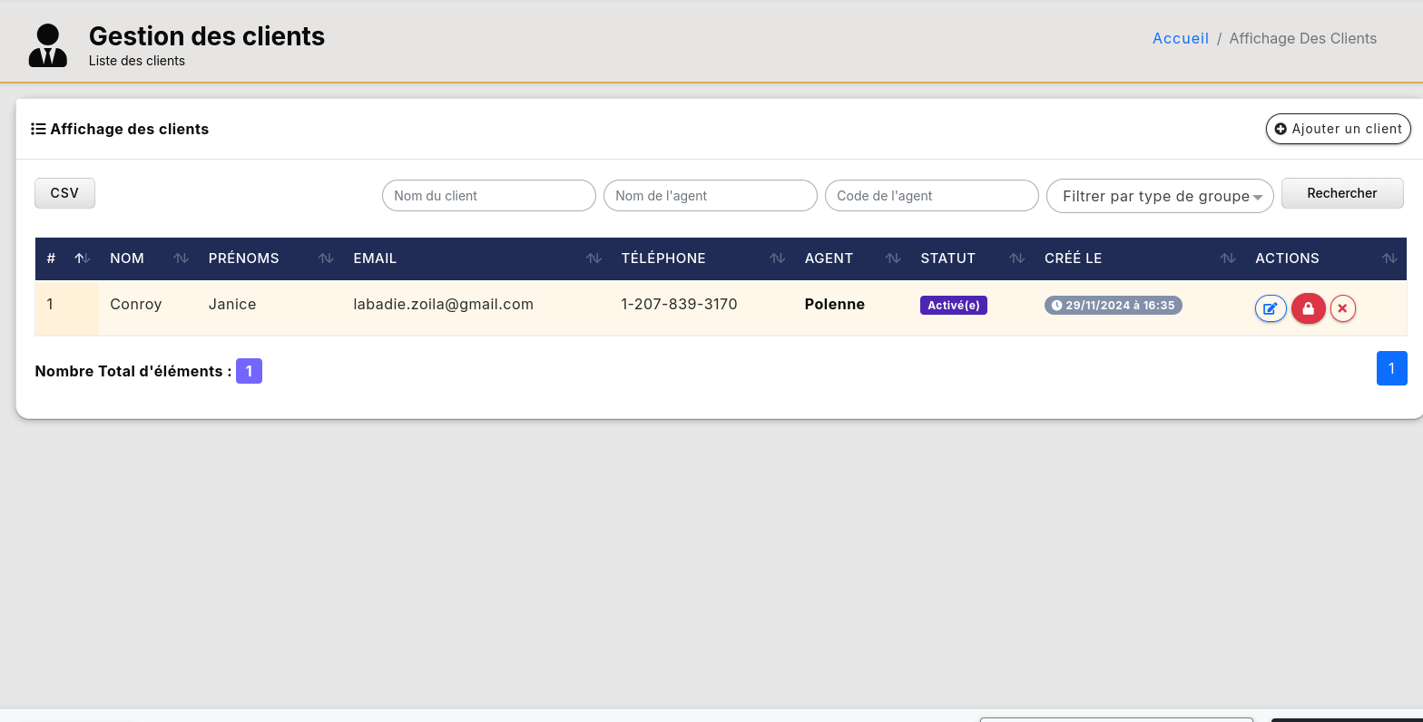Click the delete X icon for Conroy
Viewport: 1423px width, 722px height.
1342,308
